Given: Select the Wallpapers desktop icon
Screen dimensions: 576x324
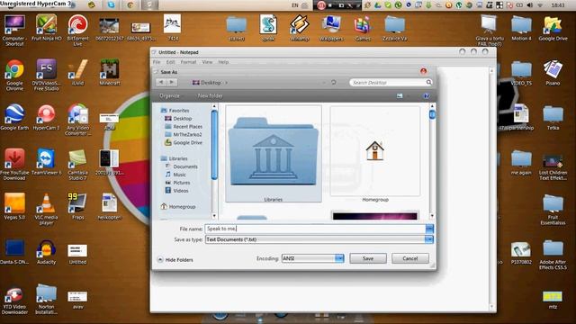Looking at the screenshot, I should 331,28.
